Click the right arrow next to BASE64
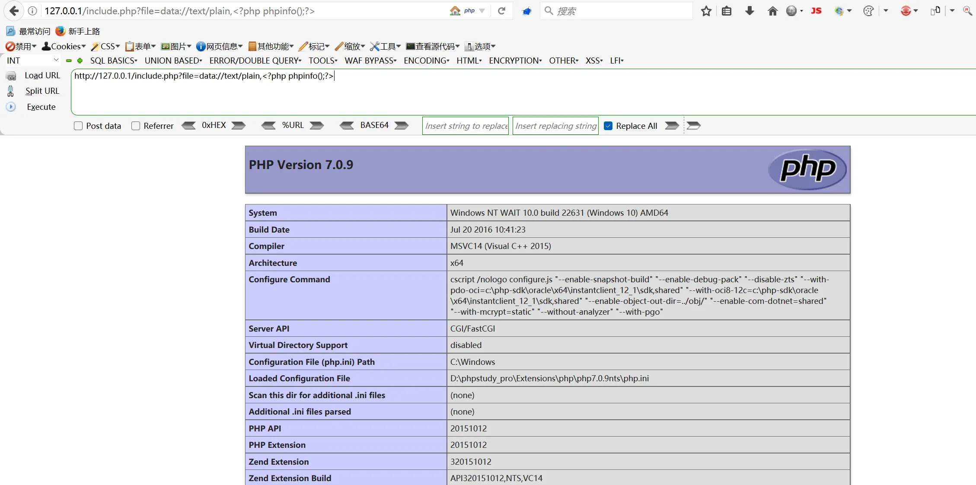This screenshot has width=976, height=485. point(402,125)
